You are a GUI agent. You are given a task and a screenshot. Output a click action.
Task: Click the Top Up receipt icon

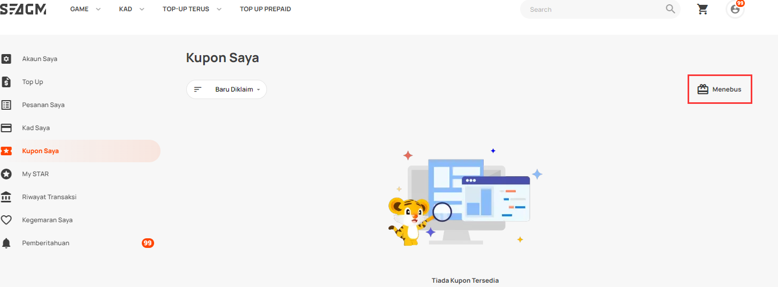(6, 82)
